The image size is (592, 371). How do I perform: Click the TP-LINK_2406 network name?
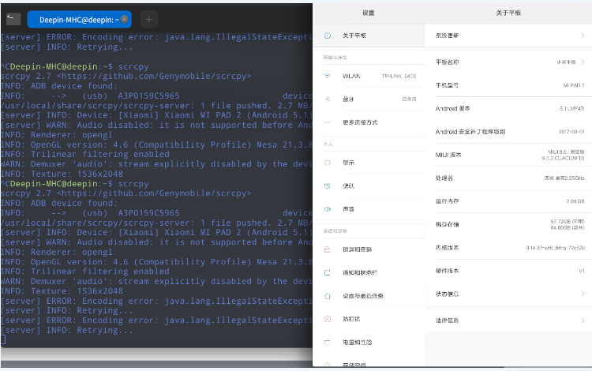[x=399, y=76]
